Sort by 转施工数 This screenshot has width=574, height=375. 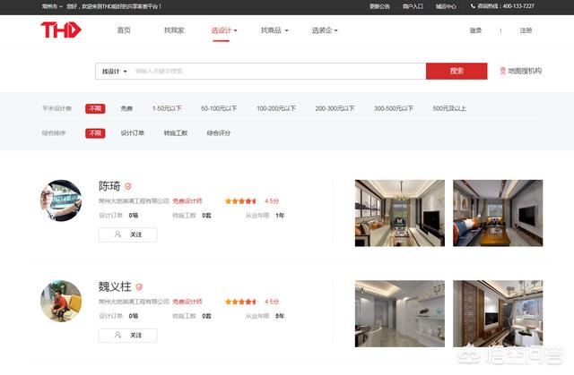(176, 133)
